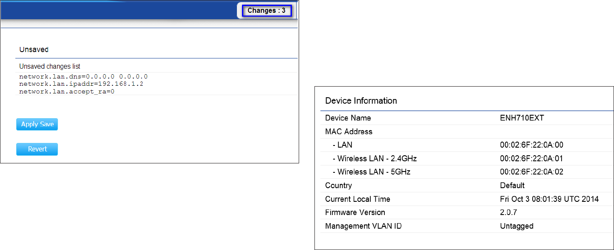Select the 5GHz MAC address ending 0A:02

531,172
